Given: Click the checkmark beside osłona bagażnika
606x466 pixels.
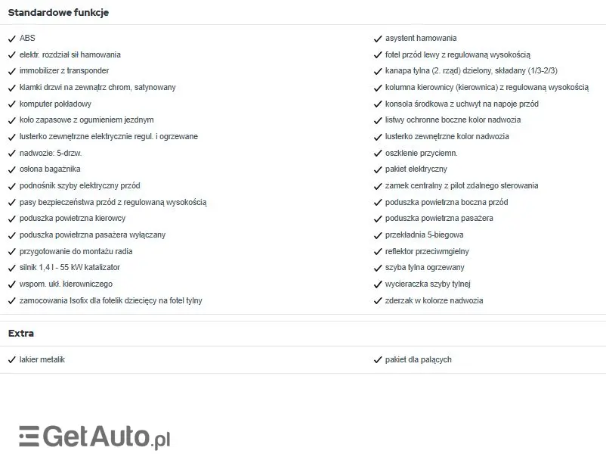Looking at the screenshot, I should point(12,169).
